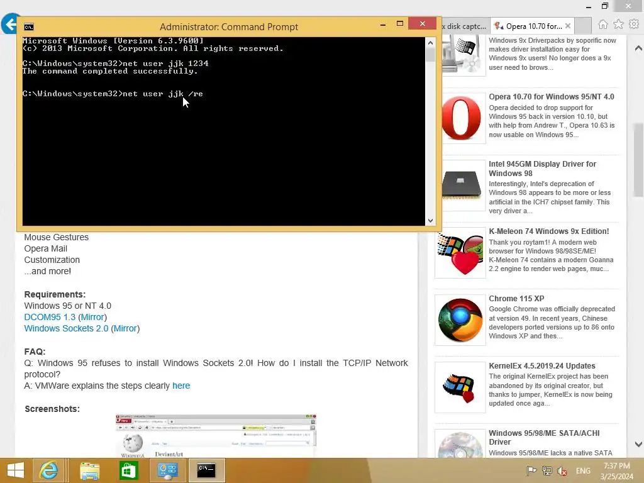Open the ENG language indicator
Image resolution: width=644 pixels, height=483 pixels.
tap(583, 471)
